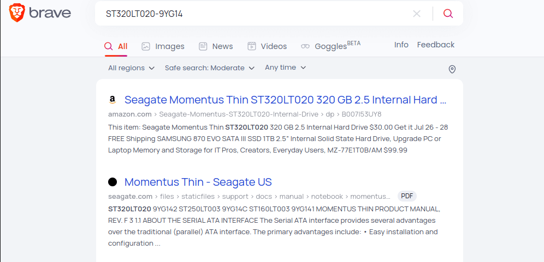Open the Goggles BETA tab
The image size is (544, 262).
click(330, 46)
